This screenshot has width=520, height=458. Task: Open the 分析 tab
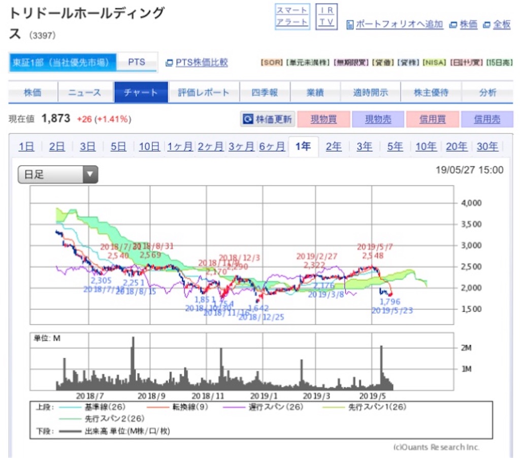(x=487, y=93)
